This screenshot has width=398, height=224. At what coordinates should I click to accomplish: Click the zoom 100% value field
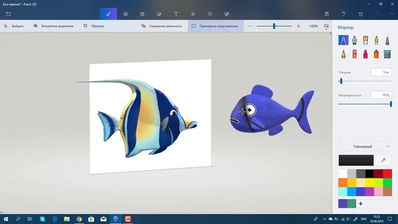click(x=313, y=26)
